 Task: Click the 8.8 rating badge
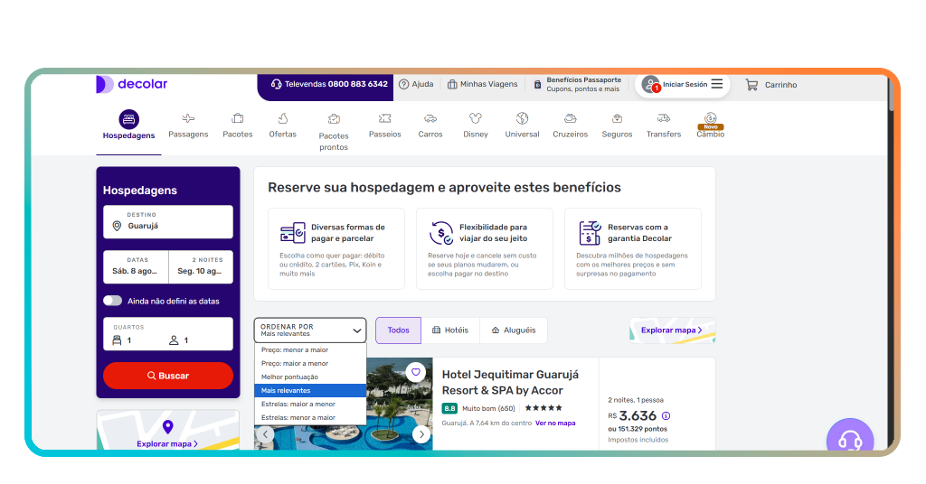pos(449,408)
